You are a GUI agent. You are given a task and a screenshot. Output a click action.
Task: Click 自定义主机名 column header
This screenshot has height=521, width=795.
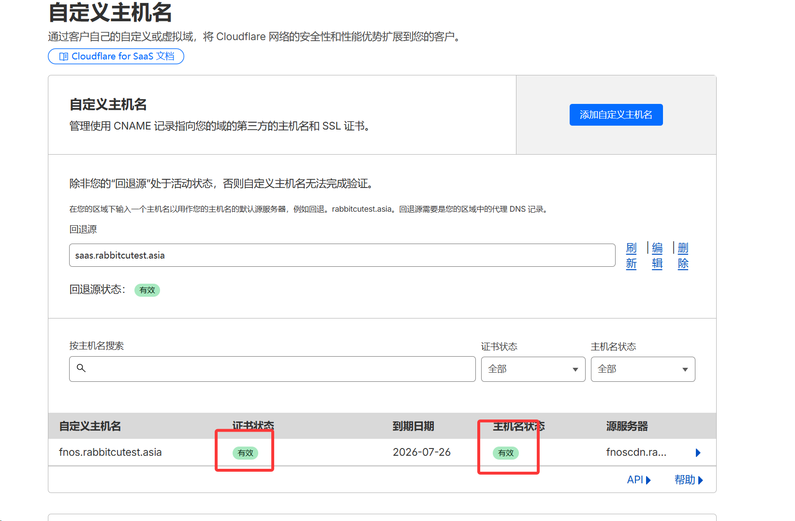(x=90, y=426)
